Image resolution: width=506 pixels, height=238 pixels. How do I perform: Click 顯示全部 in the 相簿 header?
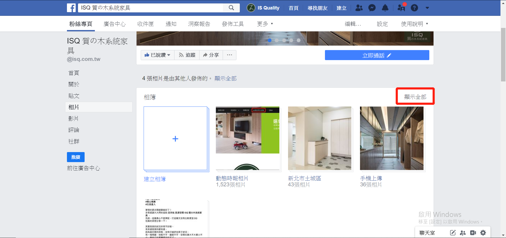coord(415,97)
